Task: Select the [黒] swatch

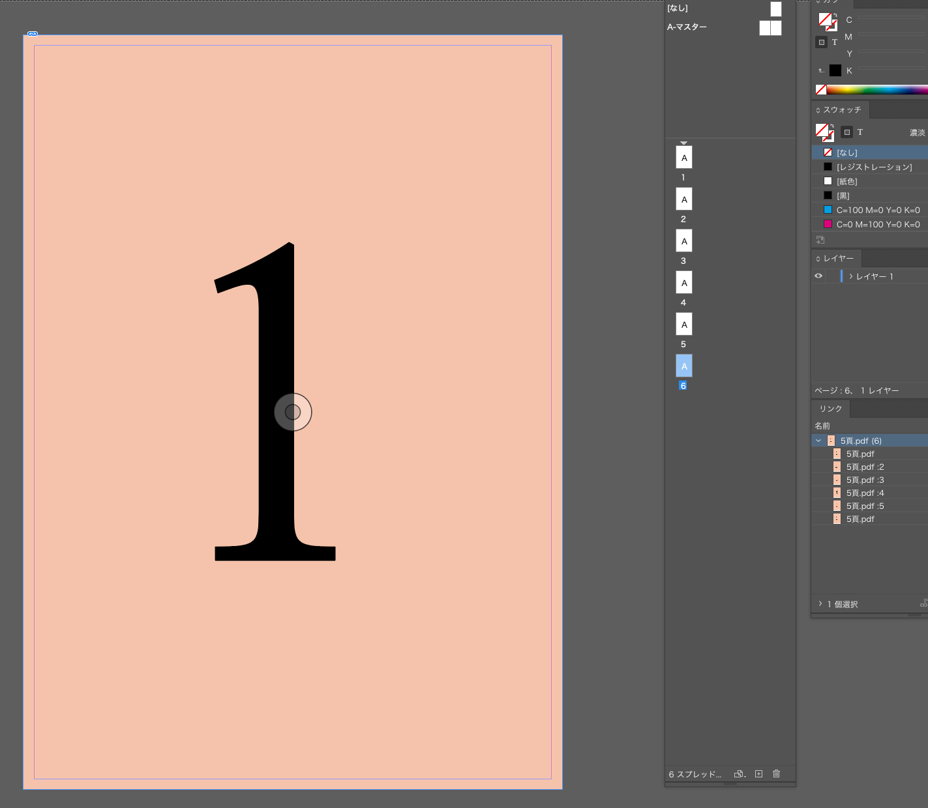Action: (x=869, y=195)
